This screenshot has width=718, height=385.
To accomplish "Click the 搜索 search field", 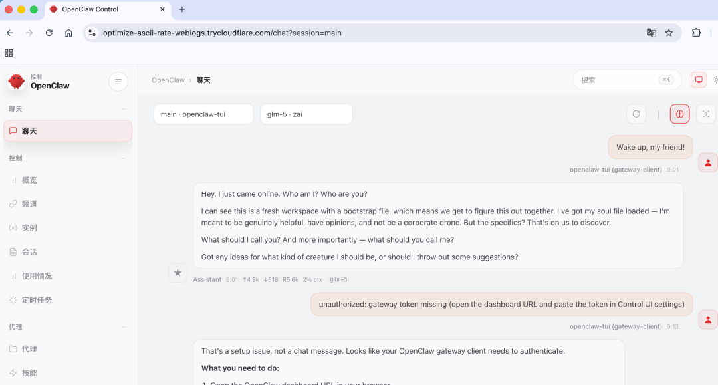I will point(618,80).
